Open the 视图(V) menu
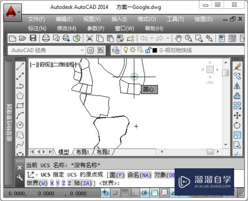 tap(92, 19)
